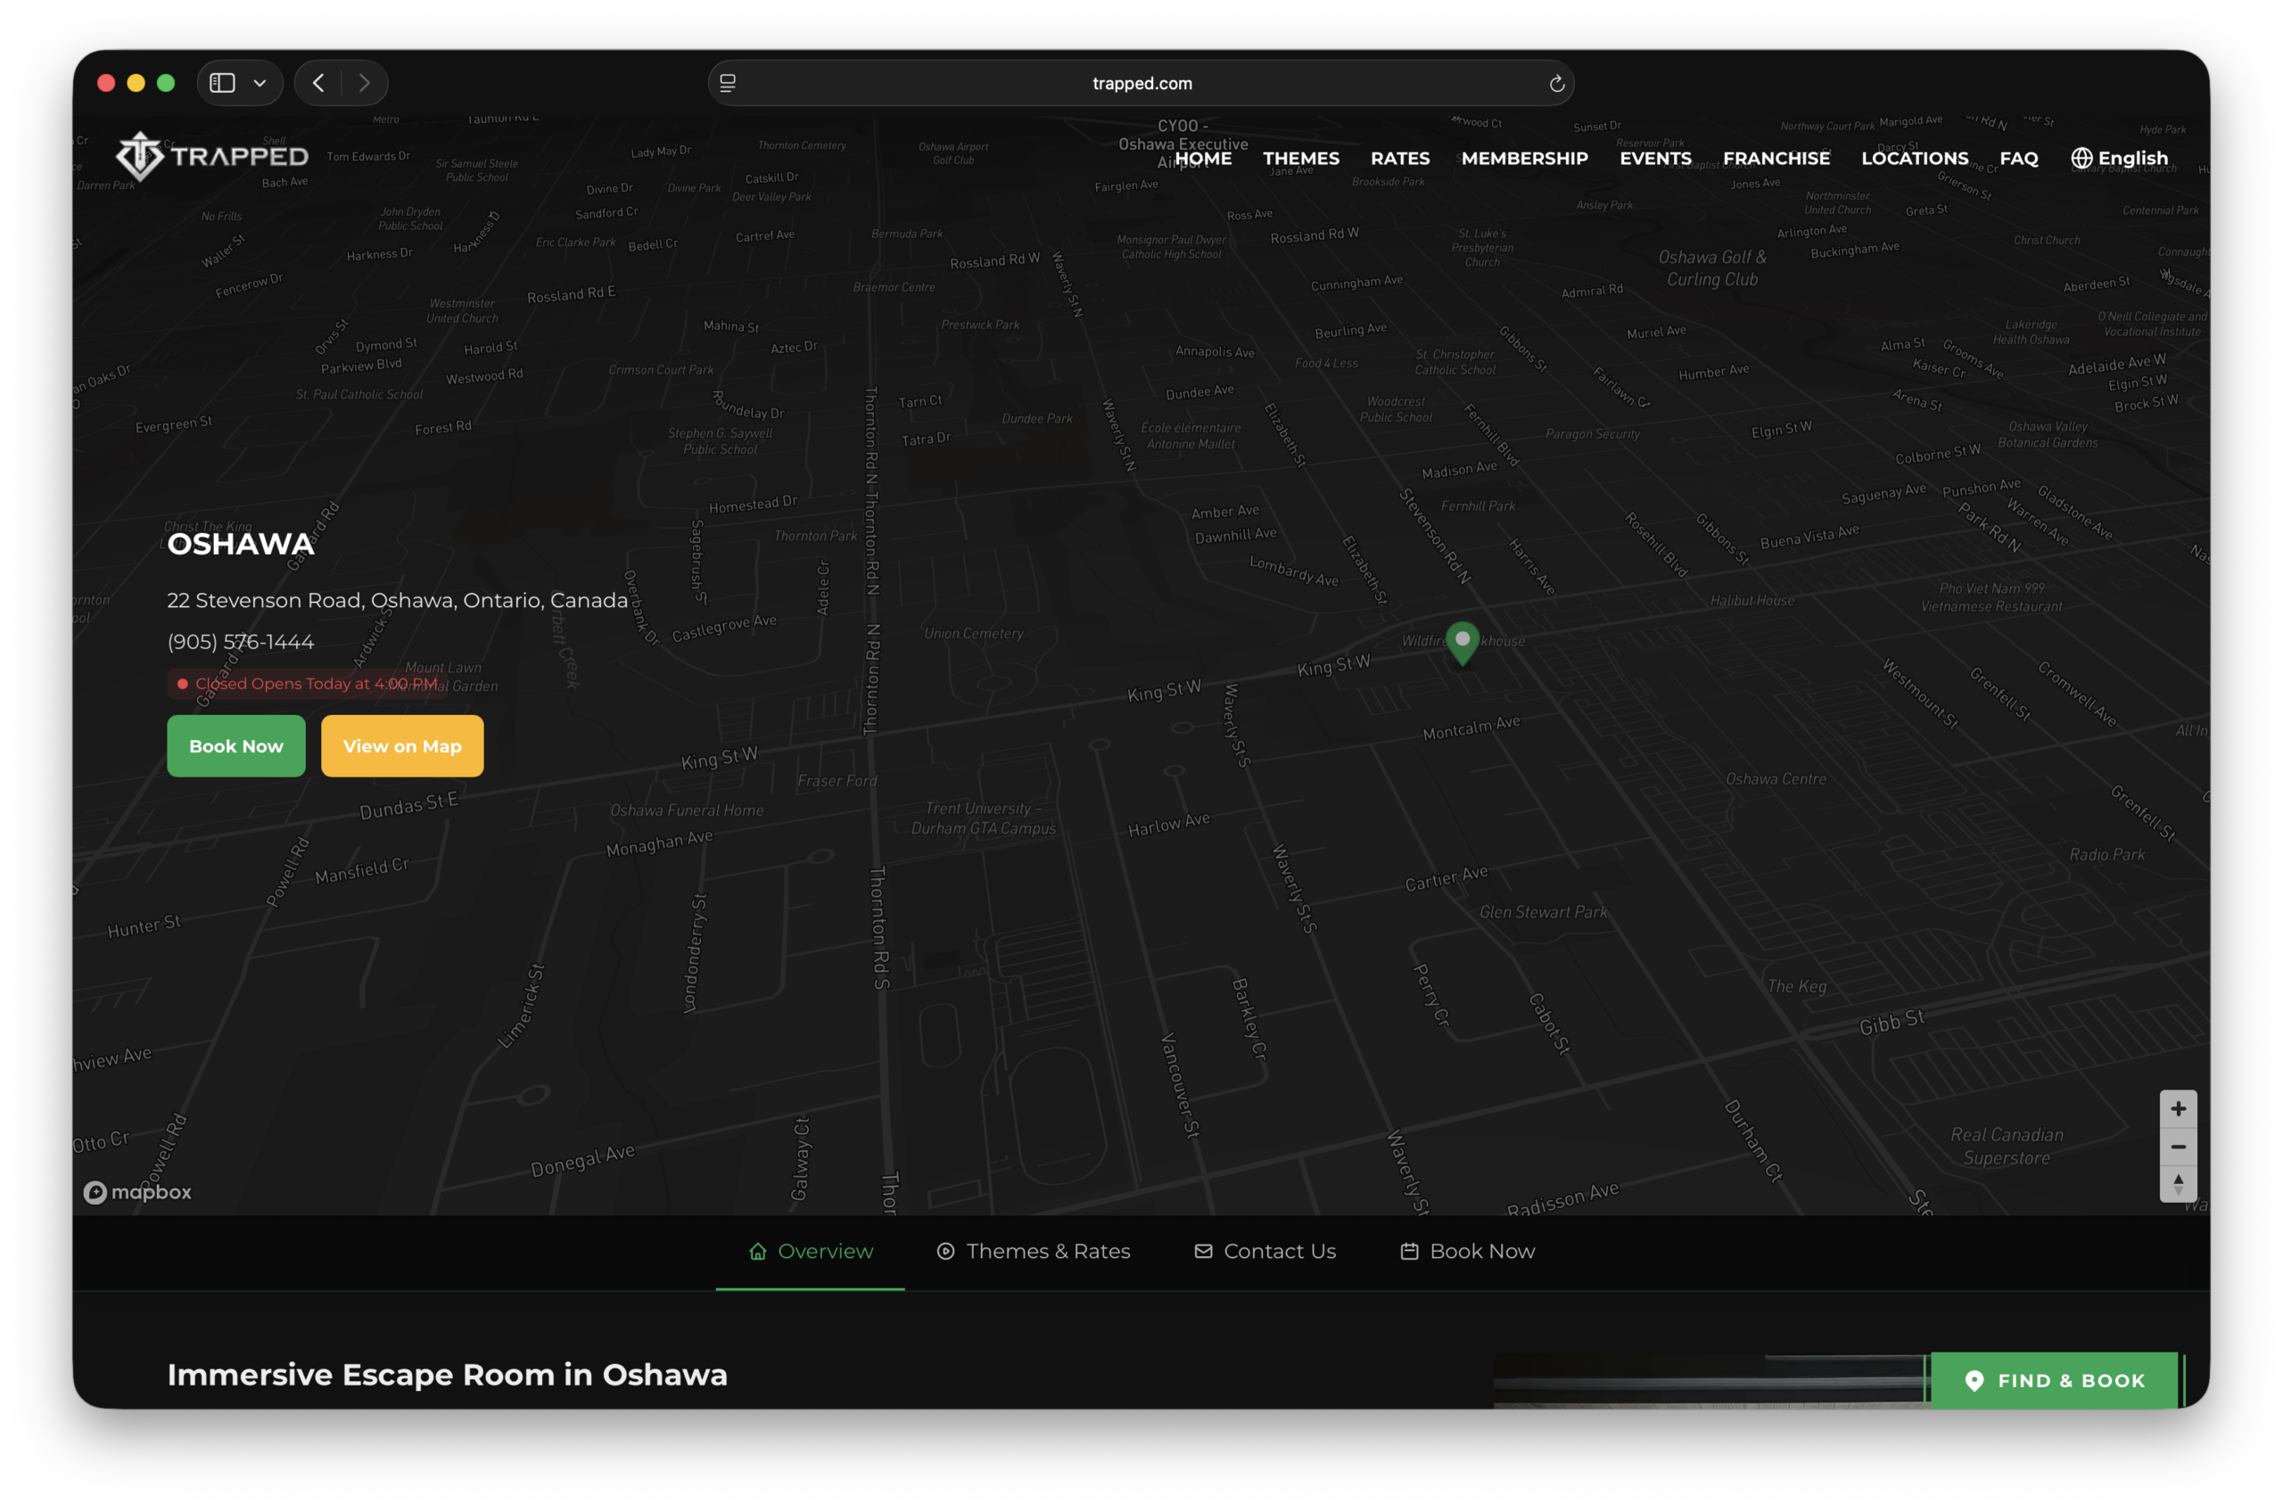Click the Mapbox logo
The width and height of the screenshot is (2283, 1505).
(x=137, y=1192)
